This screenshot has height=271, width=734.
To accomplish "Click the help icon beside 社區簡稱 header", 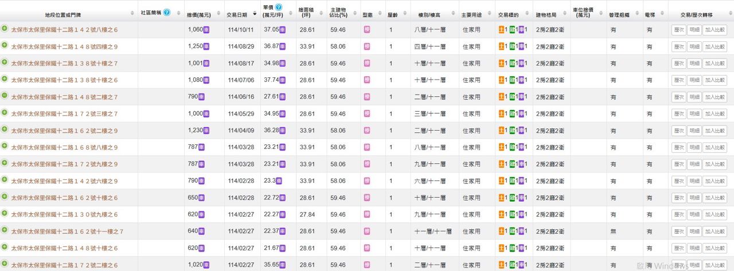I will coord(166,12).
